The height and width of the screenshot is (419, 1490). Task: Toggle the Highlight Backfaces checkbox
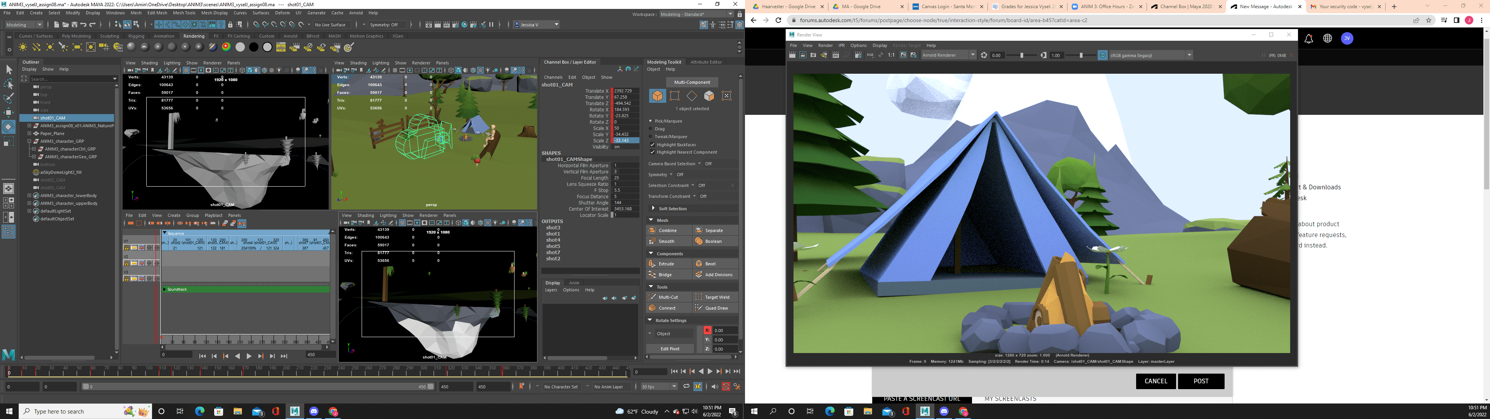(x=652, y=145)
